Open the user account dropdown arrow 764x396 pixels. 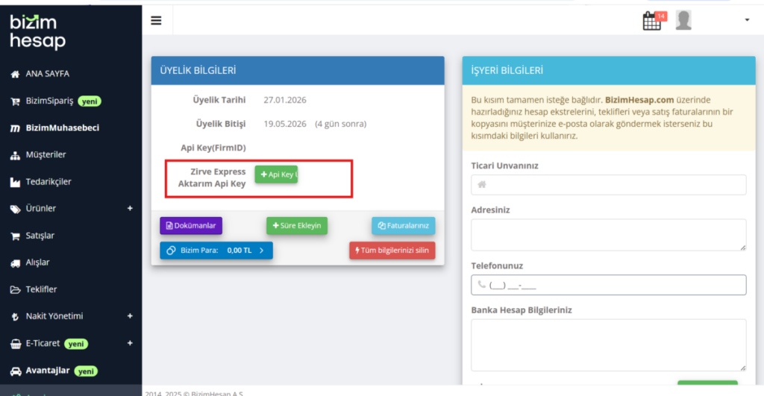tap(747, 20)
